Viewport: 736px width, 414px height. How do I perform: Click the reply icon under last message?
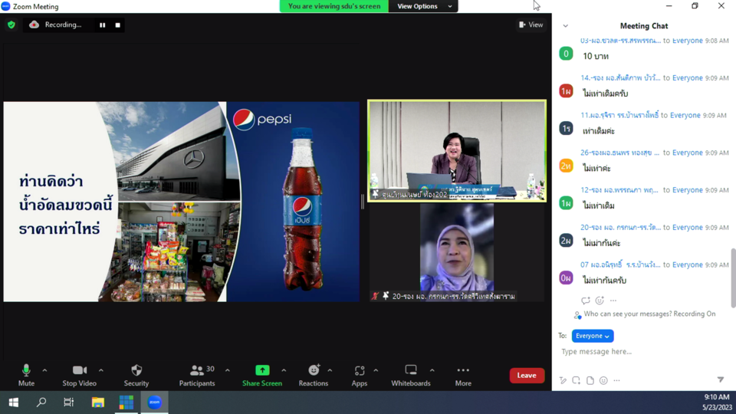point(585,301)
